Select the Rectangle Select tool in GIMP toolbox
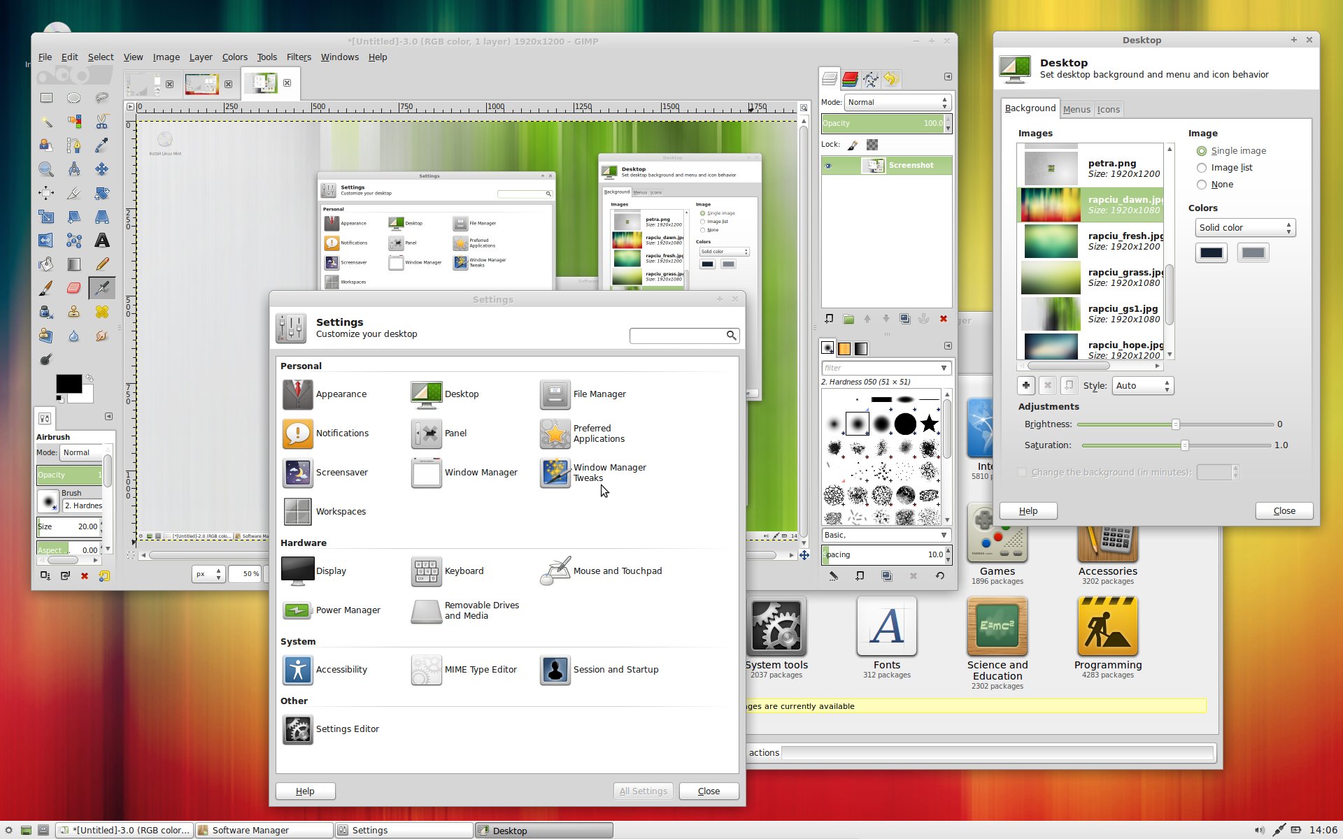This screenshot has height=839, width=1343. [46, 98]
